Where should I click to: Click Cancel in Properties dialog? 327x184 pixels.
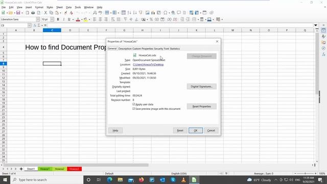211,130
